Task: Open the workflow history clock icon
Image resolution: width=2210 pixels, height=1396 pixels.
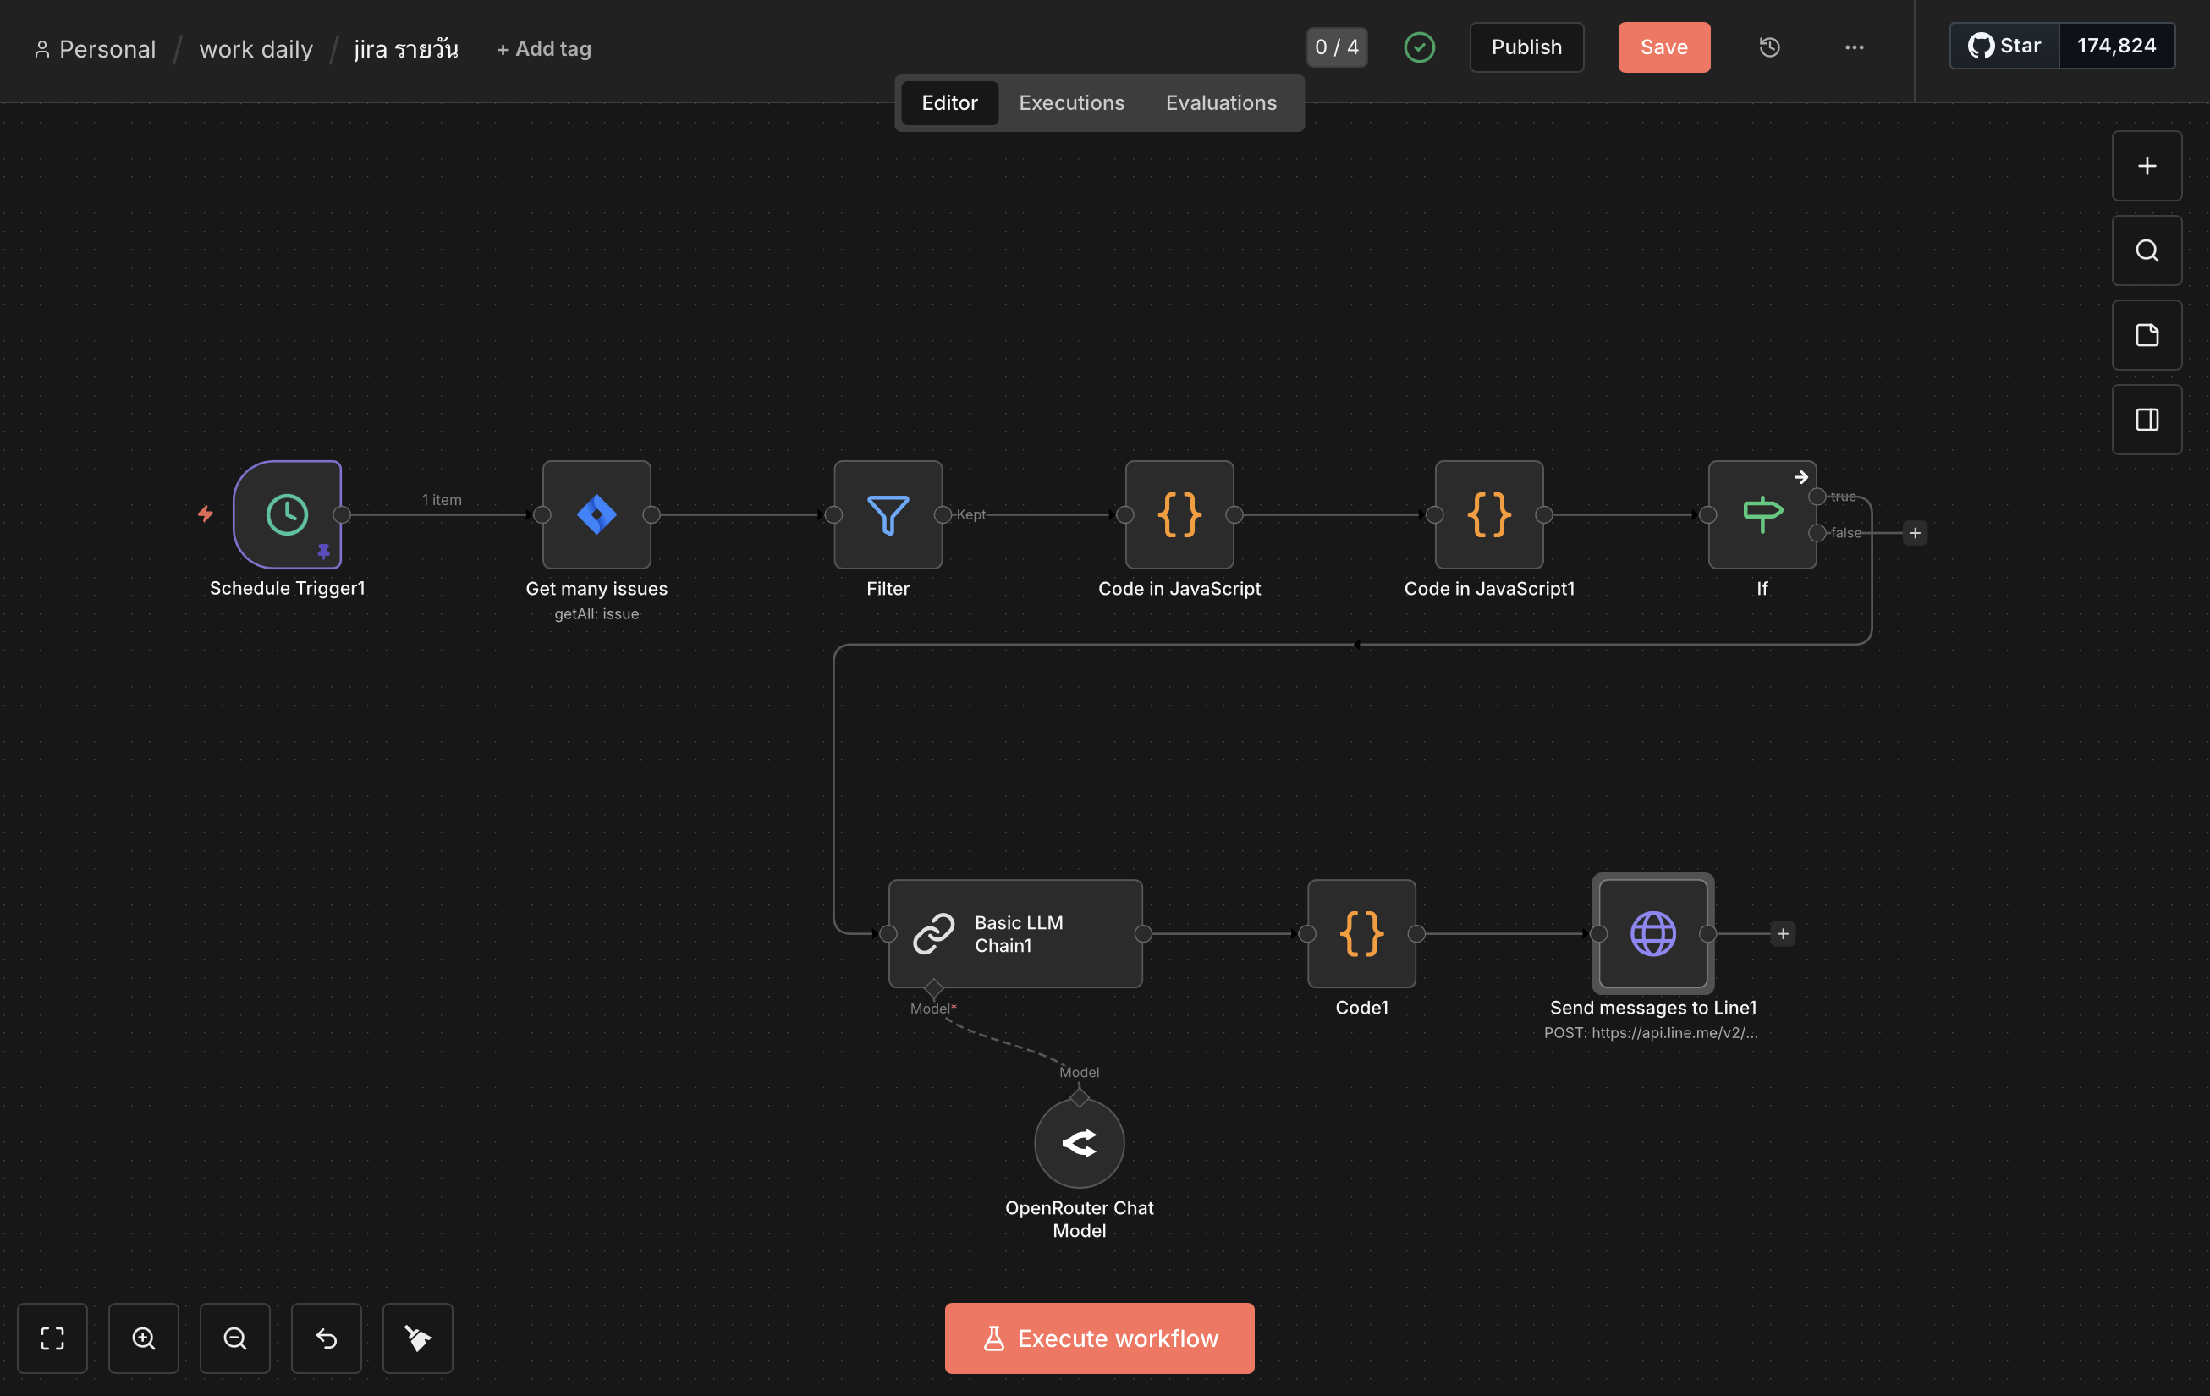Action: [x=1769, y=47]
